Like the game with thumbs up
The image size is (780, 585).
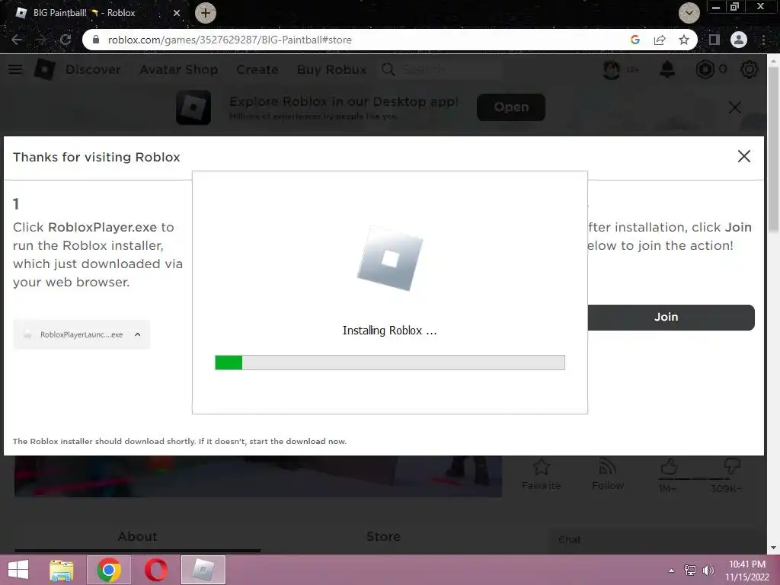(669, 468)
